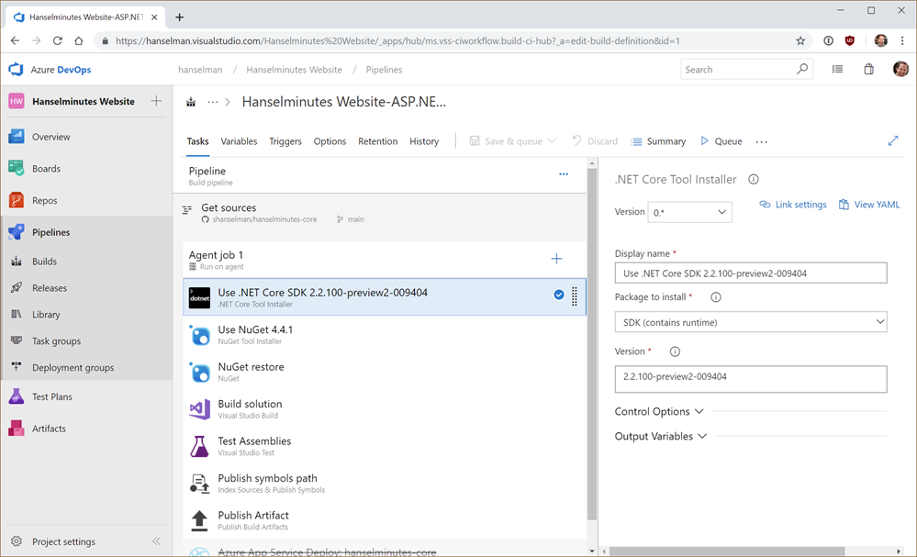Click the task list vertical scrollbar
The height and width of the screenshot is (557, 917).
click(592, 345)
